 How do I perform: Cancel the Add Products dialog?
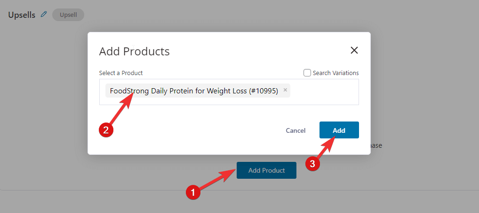click(295, 130)
